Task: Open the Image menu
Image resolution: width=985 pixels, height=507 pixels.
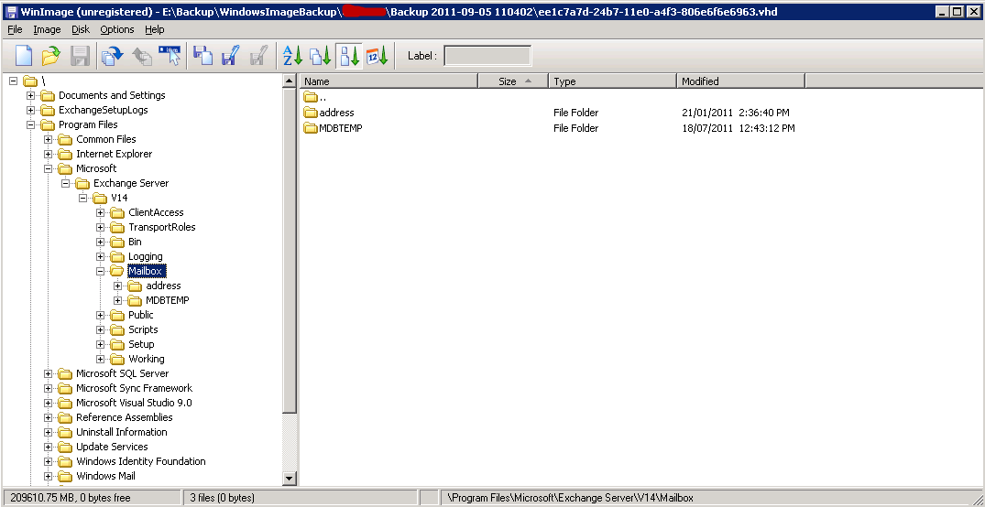Action: pyautogui.click(x=47, y=29)
